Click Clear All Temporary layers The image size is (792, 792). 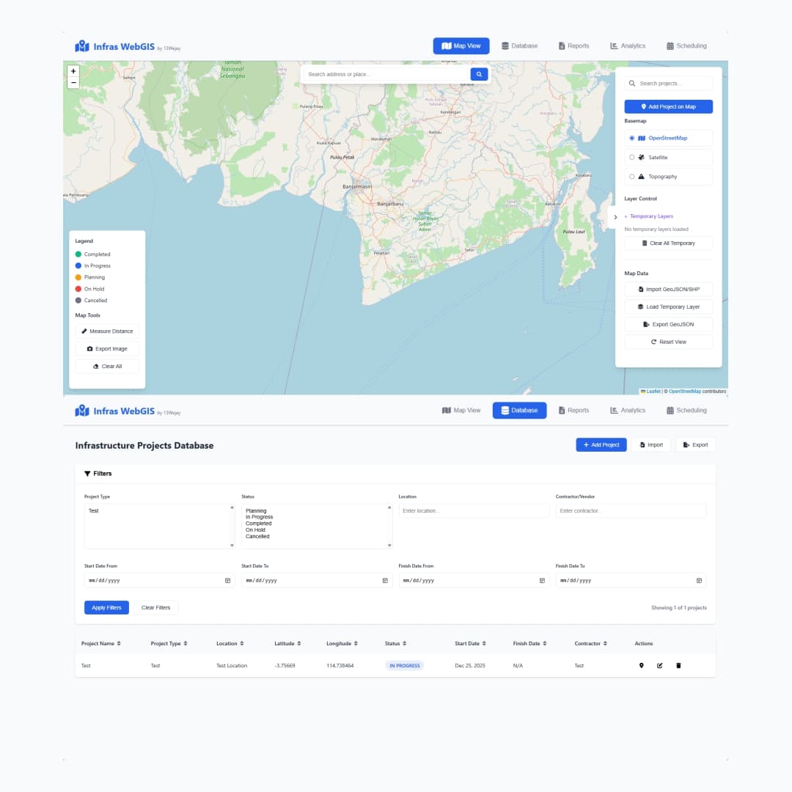pyautogui.click(x=668, y=243)
